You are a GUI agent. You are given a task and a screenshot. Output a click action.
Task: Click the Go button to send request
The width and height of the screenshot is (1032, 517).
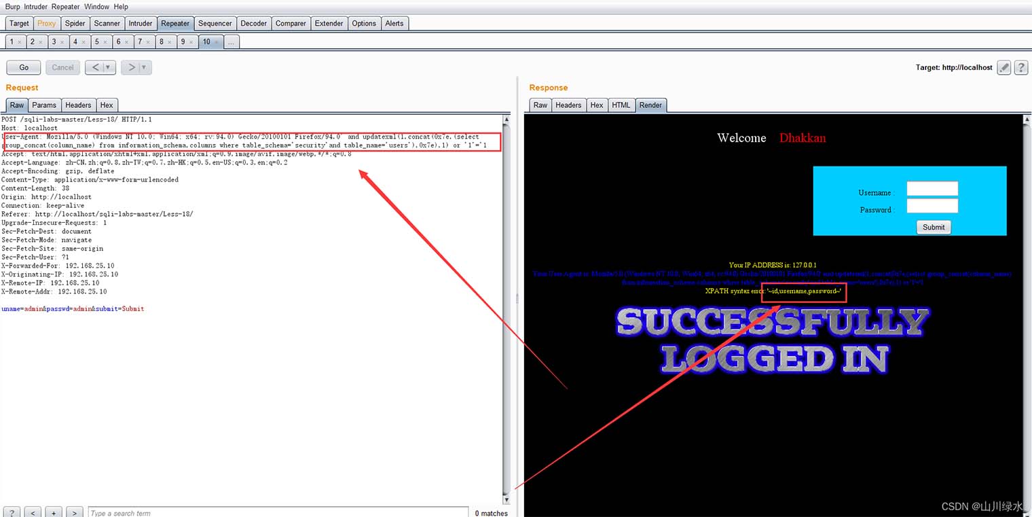pyautogui.click(x=24, y=67)
